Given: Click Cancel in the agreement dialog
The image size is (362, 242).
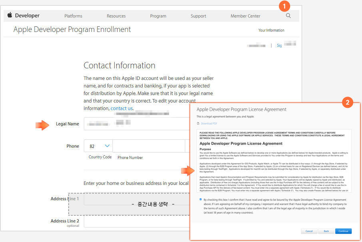Looking at the screenshot, I should 309,231.
